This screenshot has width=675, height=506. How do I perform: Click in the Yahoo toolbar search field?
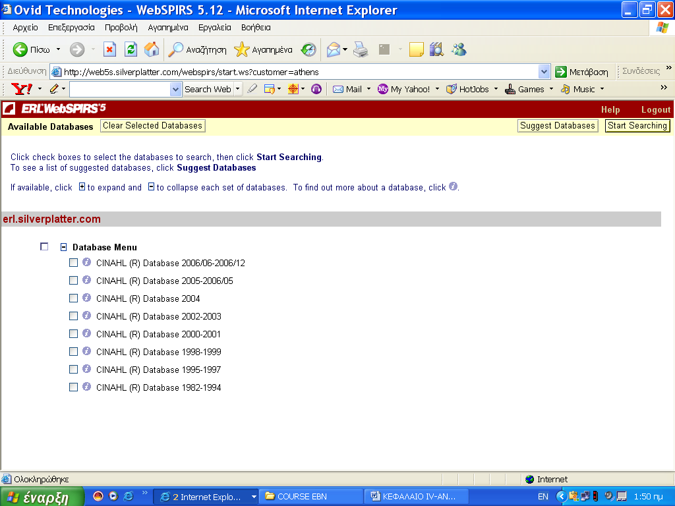120,89
